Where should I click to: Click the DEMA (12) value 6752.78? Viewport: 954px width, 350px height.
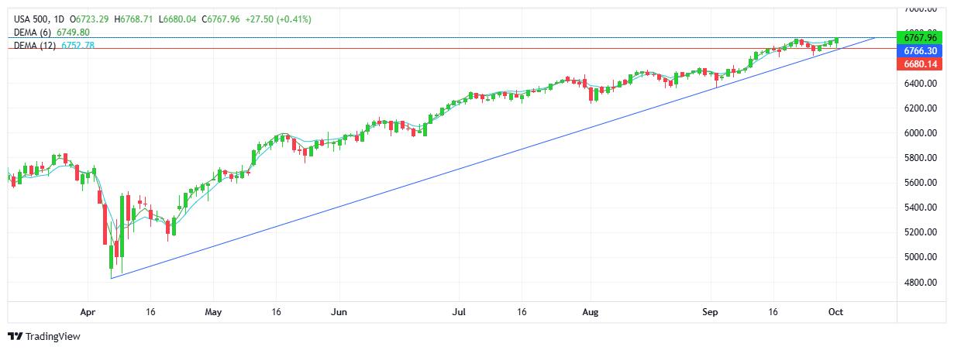(78, 46)
